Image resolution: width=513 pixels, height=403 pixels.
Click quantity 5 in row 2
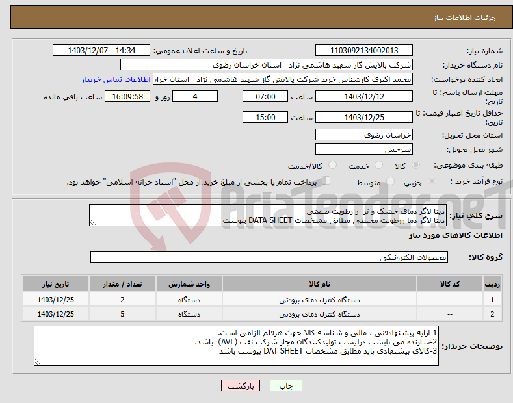coord(122,314)
